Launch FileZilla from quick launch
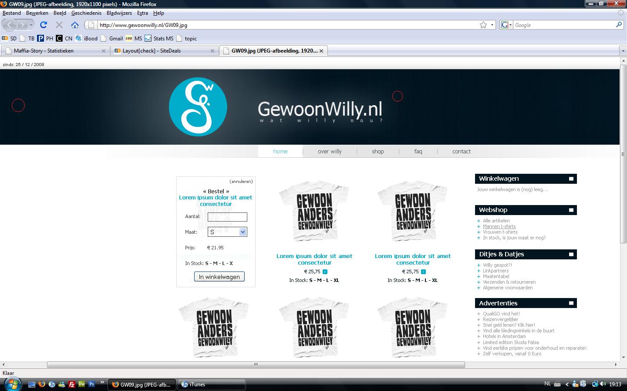This screenshot has height=391, width=627. [x=72, y=384]
